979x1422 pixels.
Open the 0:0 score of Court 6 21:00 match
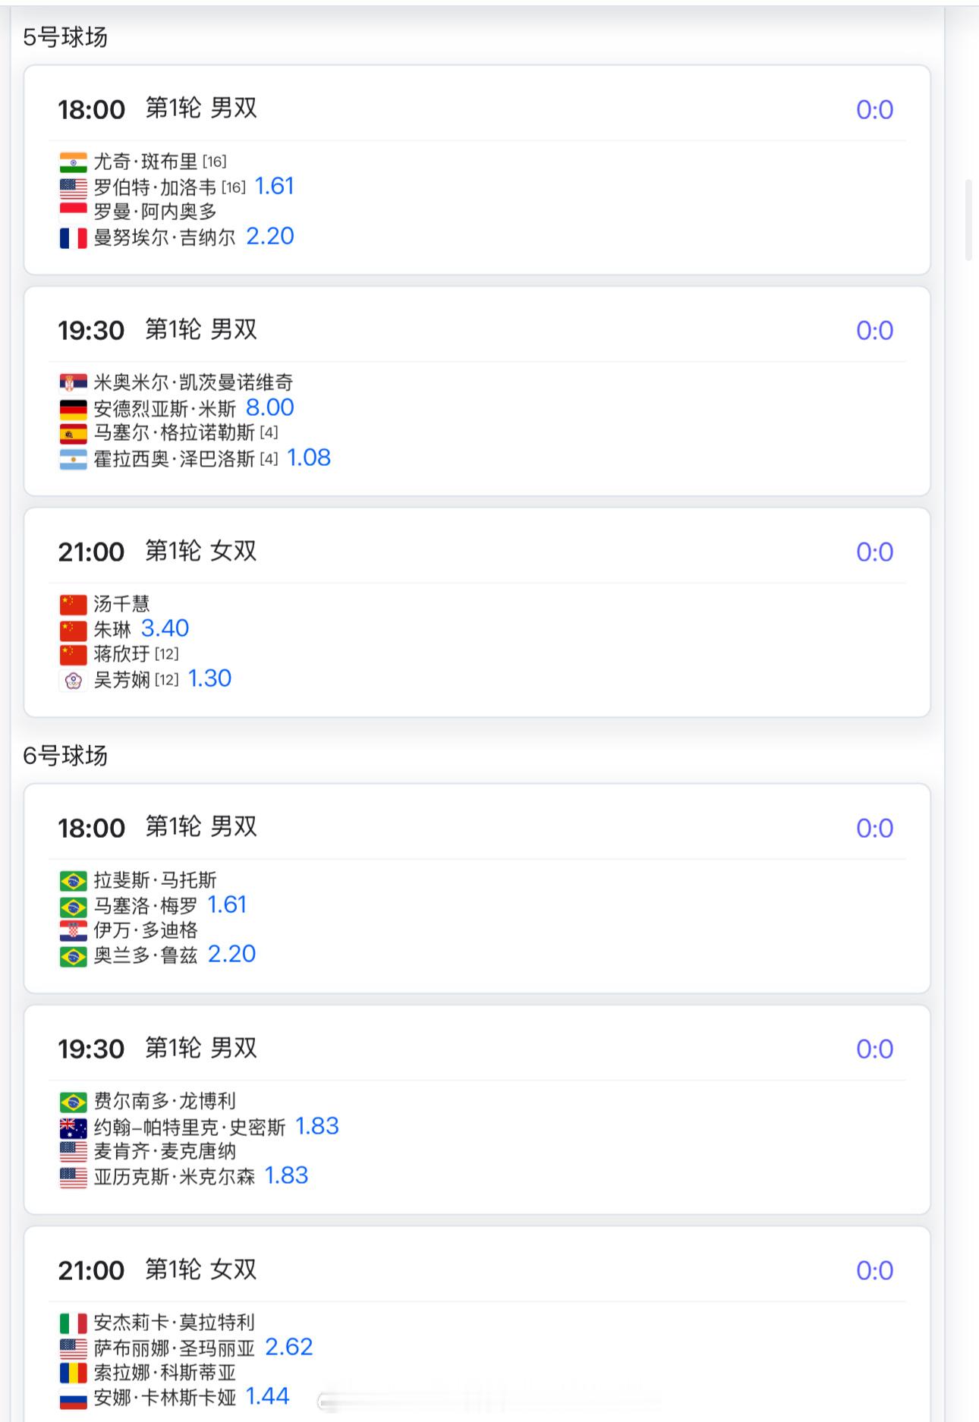(x=874, y=1271)
